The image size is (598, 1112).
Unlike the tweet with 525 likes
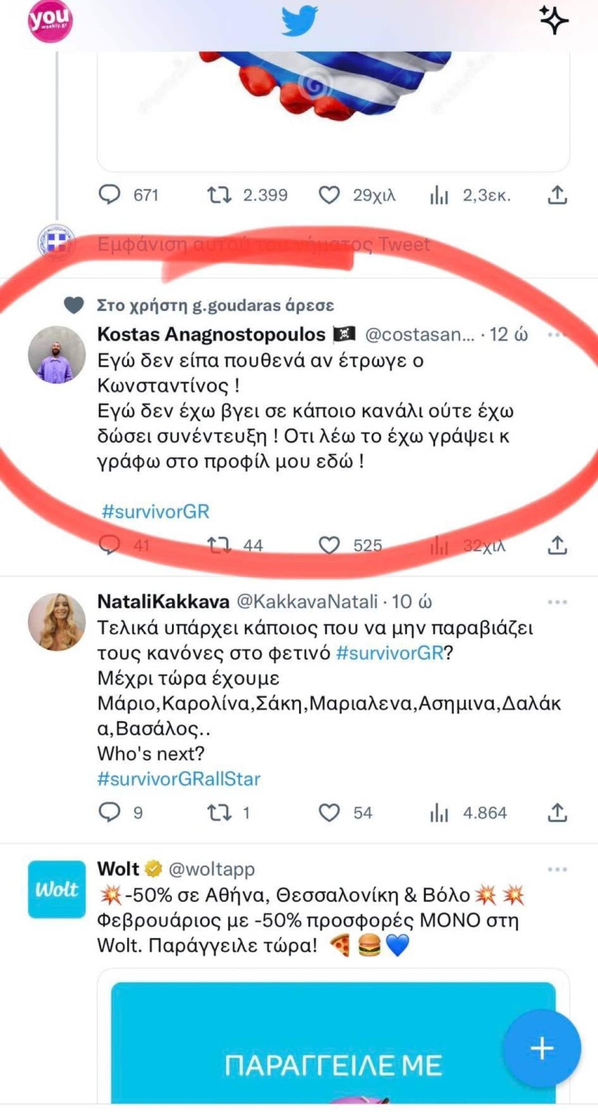coord(331,544)
